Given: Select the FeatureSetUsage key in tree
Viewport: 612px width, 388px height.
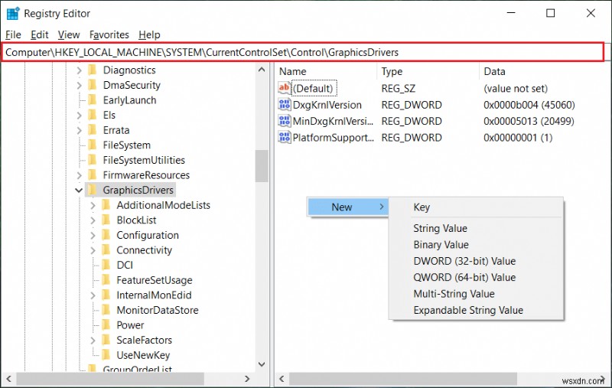Looking at the screenshot, I should click(154, 280).
